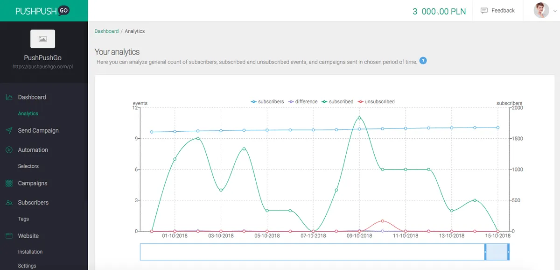Hide the unsubscribed series via legend

click(376, 101)
